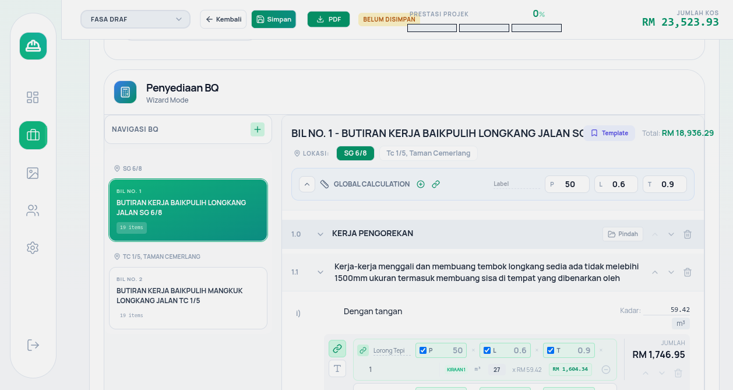Image resolution: width=733 pixels, height=390 pixels.
Task: Click the RM 1,746.95 jumlah amount
Action: (658, 354)
